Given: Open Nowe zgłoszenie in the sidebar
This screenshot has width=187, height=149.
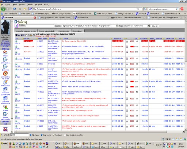Looking at the screenshot, I should (x=5, y=116).
